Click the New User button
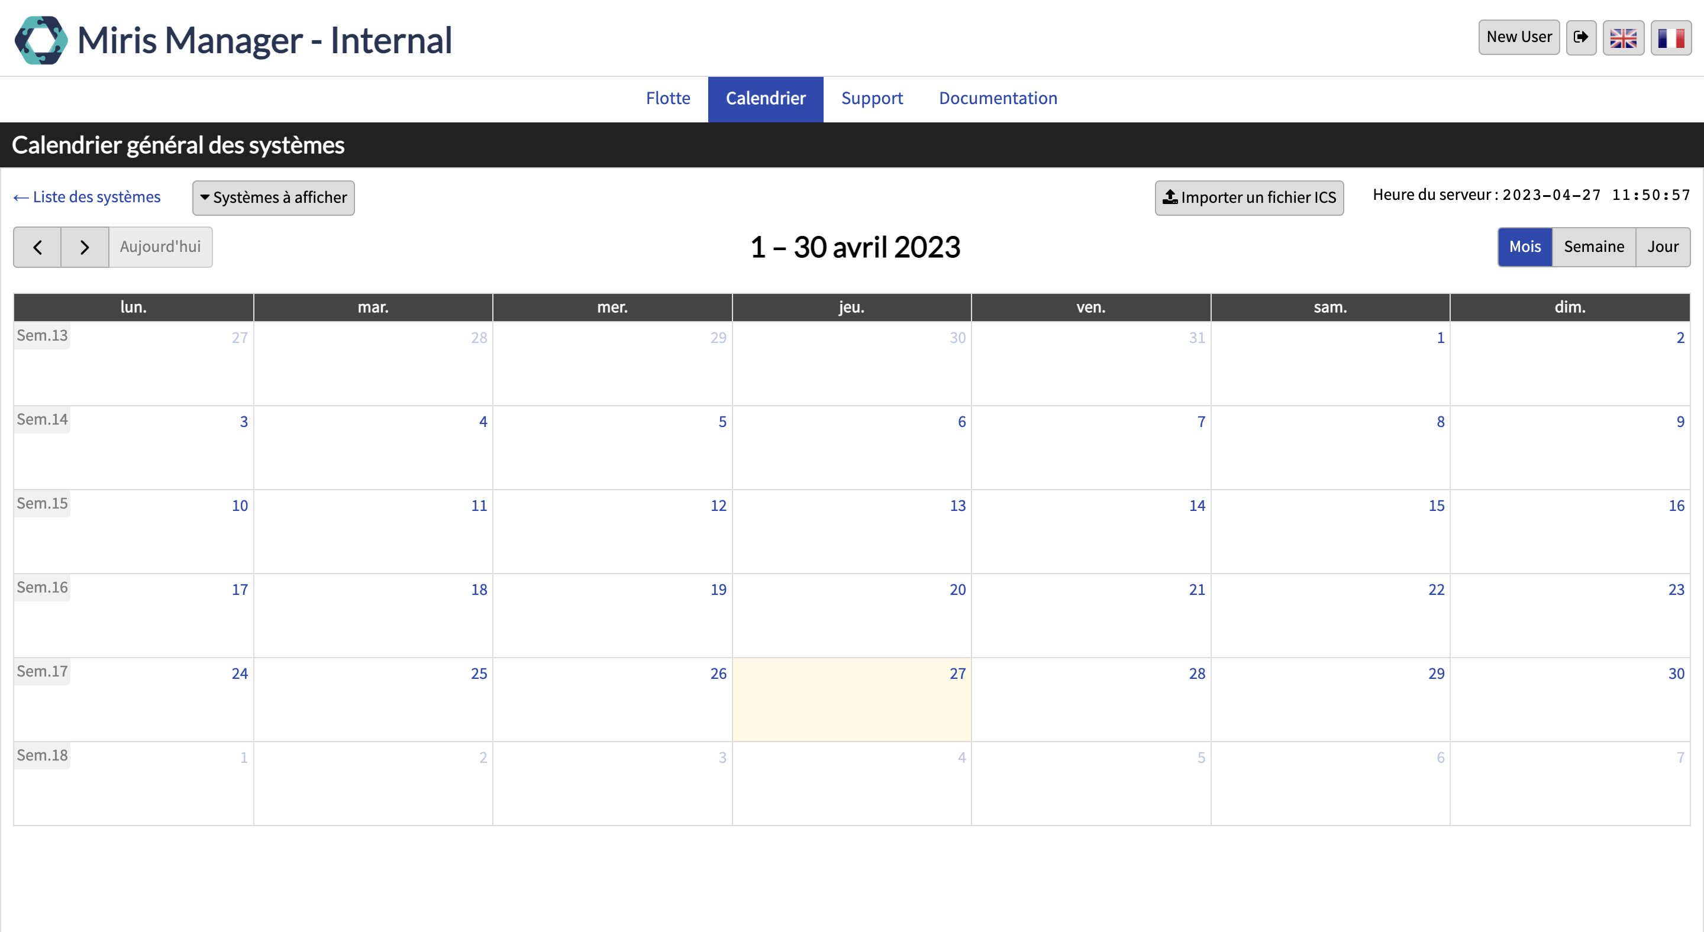Screen dimensions: 1704x932 (x=1519, y=37)
